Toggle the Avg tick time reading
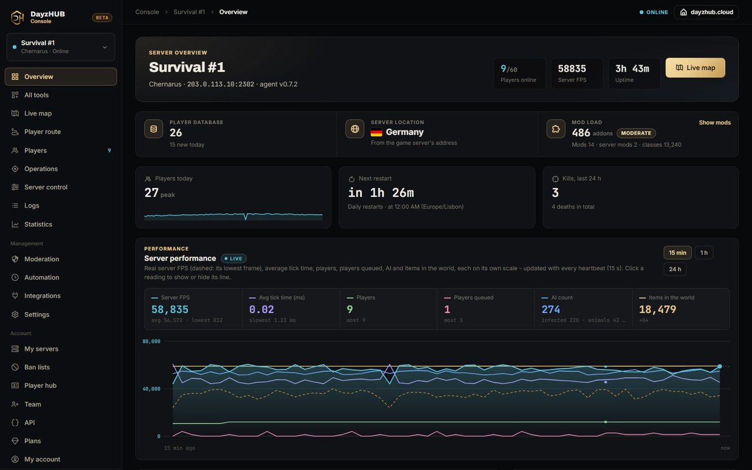 click(291, 309)
